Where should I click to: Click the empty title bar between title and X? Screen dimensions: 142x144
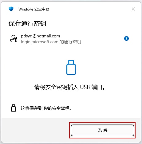click(90, 9)
